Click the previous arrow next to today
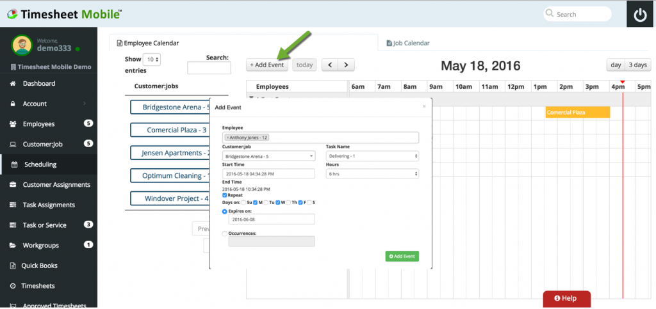Viewport: 656px width, 309px height. click(329, 65)
